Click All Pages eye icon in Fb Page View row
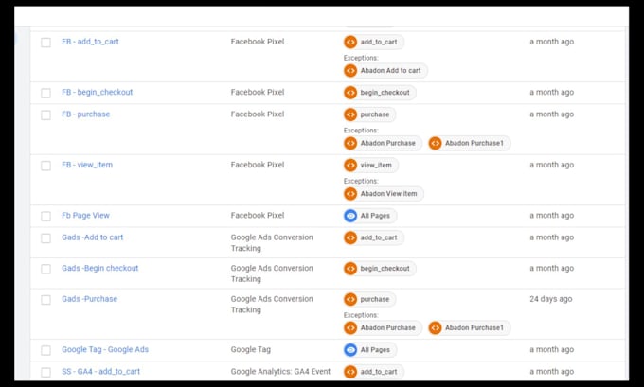This screenshot has width=644, height=387. coord(350,216)
